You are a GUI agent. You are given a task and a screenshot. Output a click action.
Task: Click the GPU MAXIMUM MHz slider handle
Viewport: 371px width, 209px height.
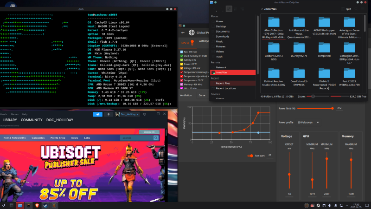pos(327,159)
